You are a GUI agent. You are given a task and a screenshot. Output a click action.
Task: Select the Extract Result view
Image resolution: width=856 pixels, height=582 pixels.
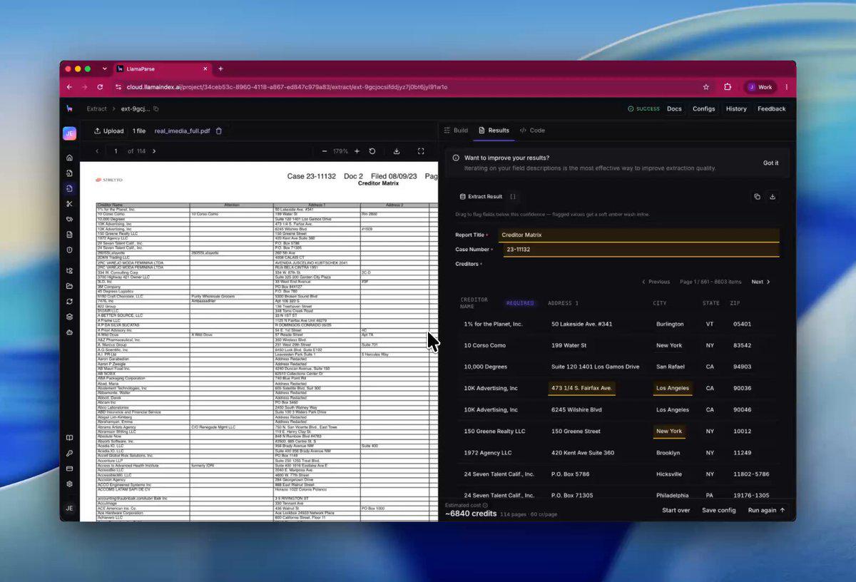coord(481,197)
